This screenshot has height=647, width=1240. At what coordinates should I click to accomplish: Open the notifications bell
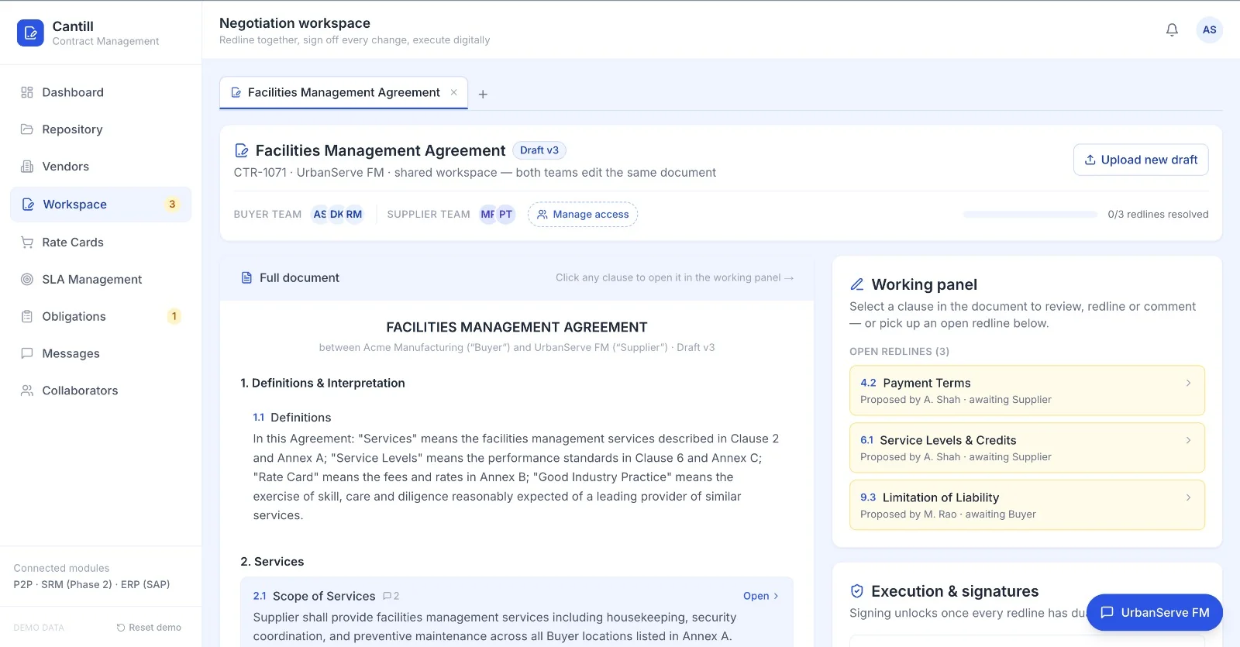tap(1172, 30)
